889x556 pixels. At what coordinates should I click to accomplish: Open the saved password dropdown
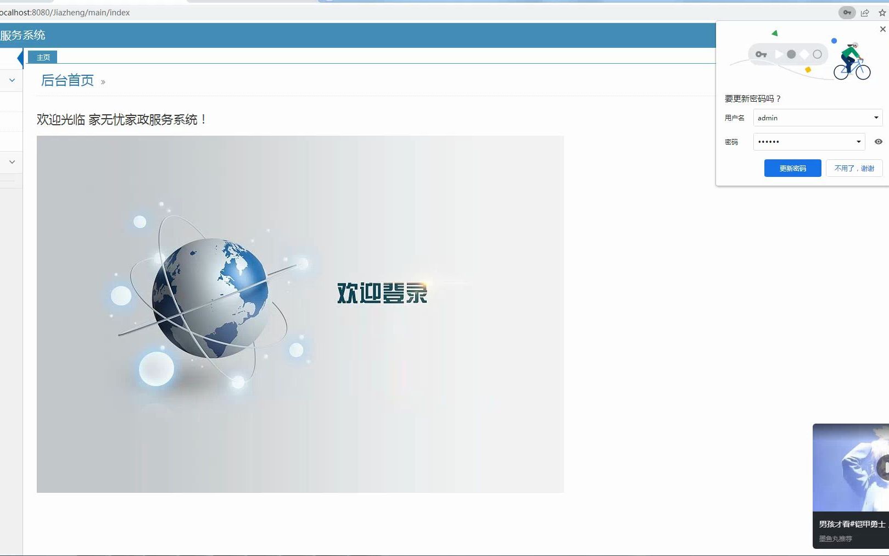click(859, 141)
